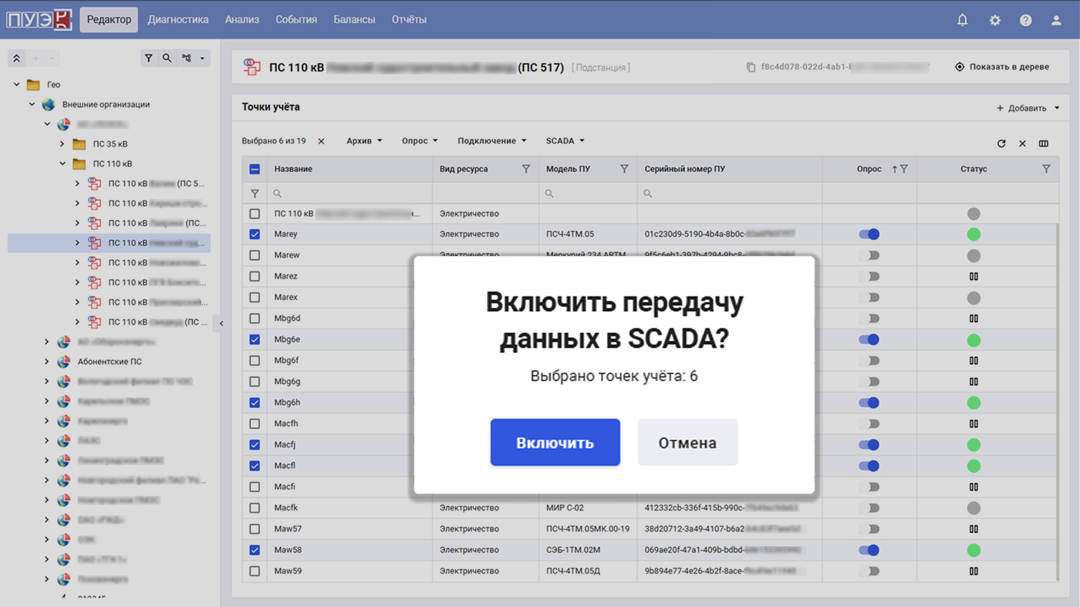Switch to the Диагностика tab
The image size is (1080, 607).
pyautogui.click(x=178, y=20)
